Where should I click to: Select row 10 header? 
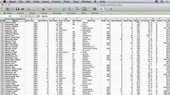2,37
